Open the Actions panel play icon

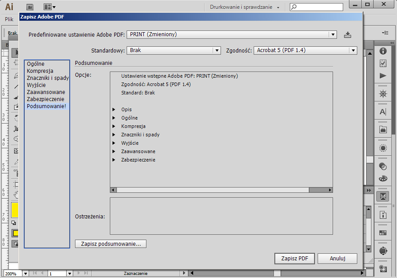(383, 76)
